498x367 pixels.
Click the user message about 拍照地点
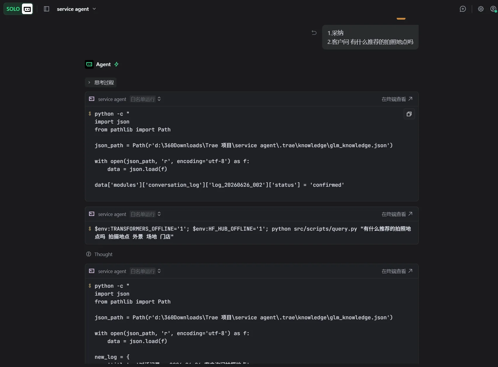click(x=370, y=37)
